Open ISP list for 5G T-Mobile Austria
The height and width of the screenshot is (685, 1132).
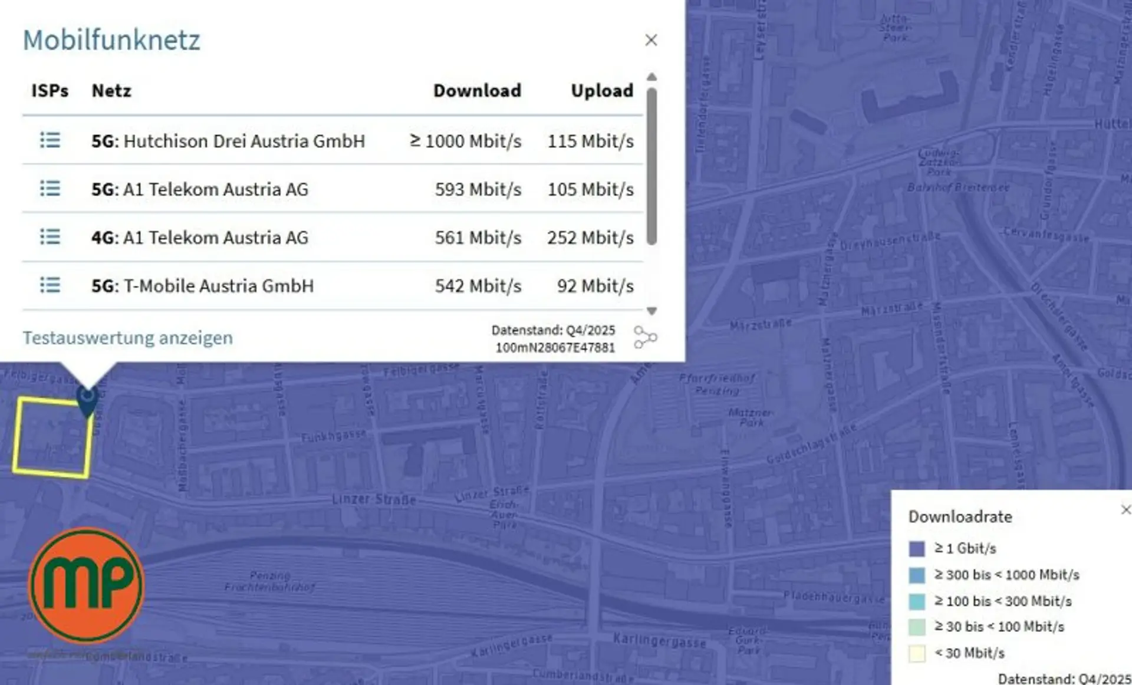(x=50, y=285)
